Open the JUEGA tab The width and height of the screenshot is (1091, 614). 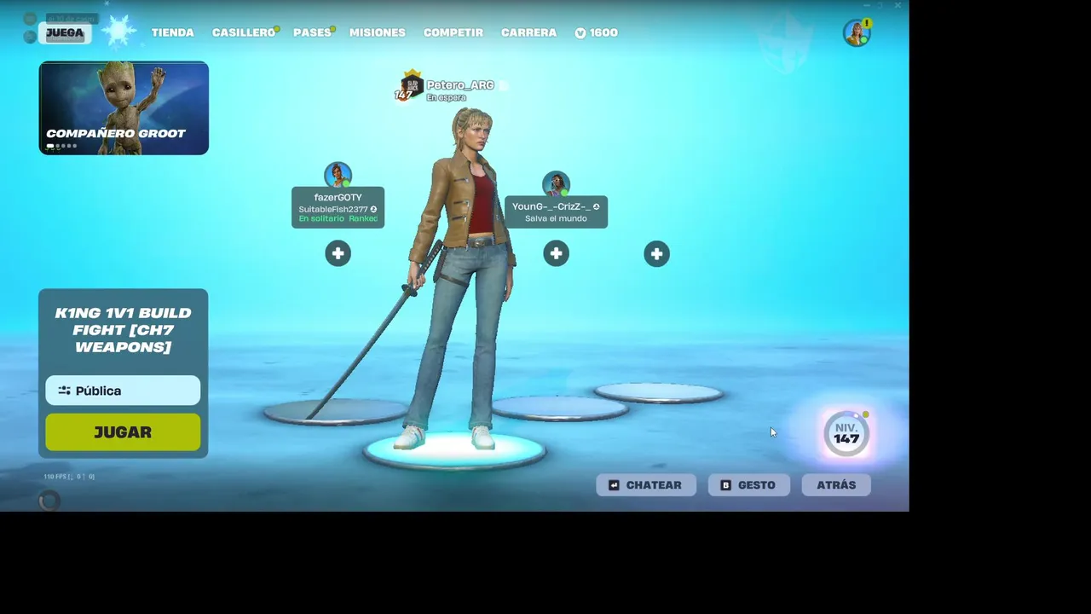(65, 33)
